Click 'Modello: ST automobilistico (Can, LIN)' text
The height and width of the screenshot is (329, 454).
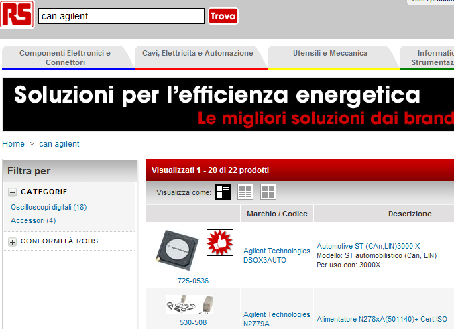click(376, 255)
